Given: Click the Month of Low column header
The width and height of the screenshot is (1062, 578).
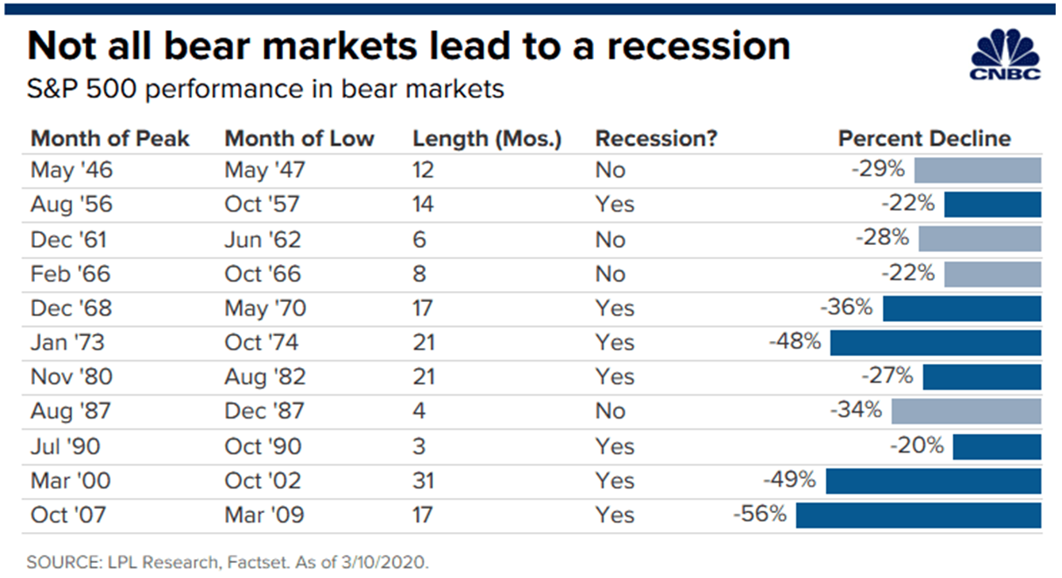Looking at the screenshot, I should (299, 139).
